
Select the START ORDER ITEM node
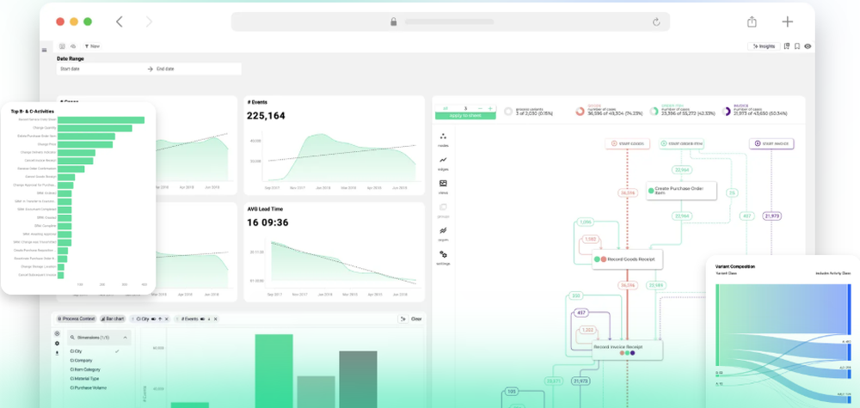coord(682,143)
